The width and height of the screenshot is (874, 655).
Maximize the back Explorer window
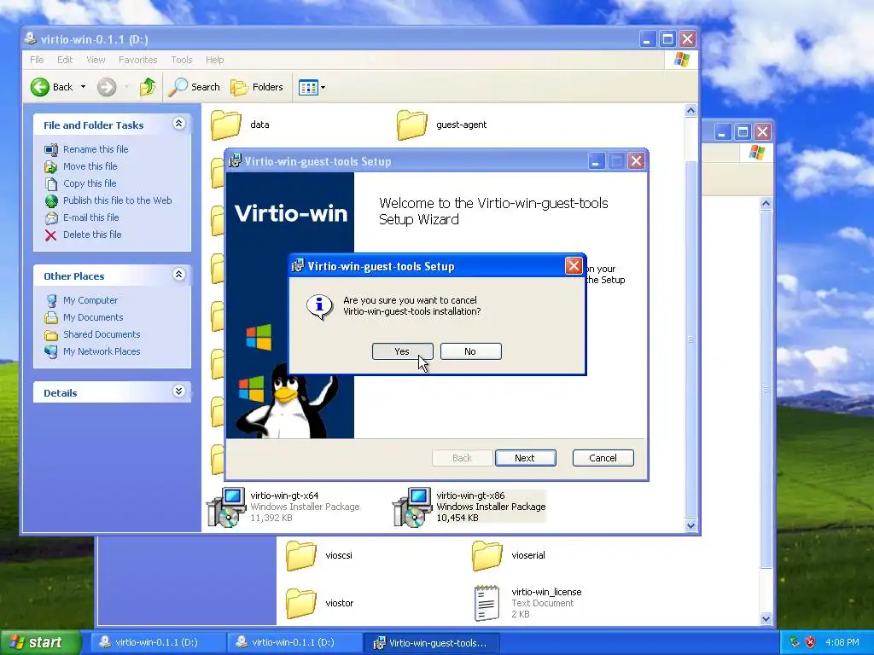(x=743, y=132)
